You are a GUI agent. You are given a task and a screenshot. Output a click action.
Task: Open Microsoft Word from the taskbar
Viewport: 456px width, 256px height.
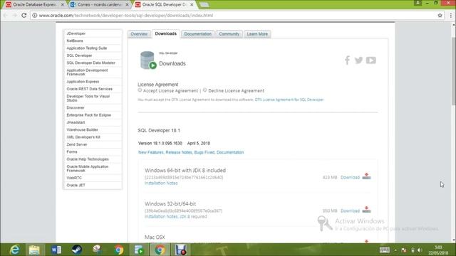(56, 250)
